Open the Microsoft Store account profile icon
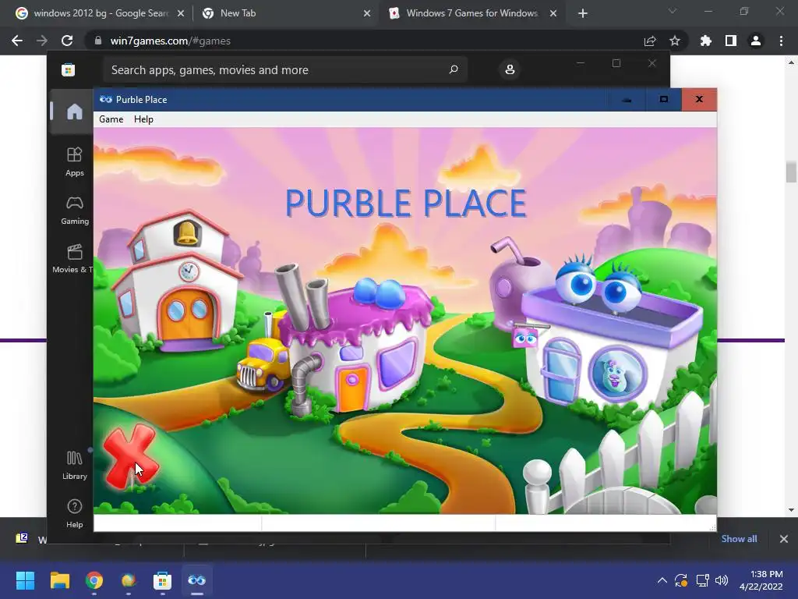798x599 pixels. (x=510, y=69)
